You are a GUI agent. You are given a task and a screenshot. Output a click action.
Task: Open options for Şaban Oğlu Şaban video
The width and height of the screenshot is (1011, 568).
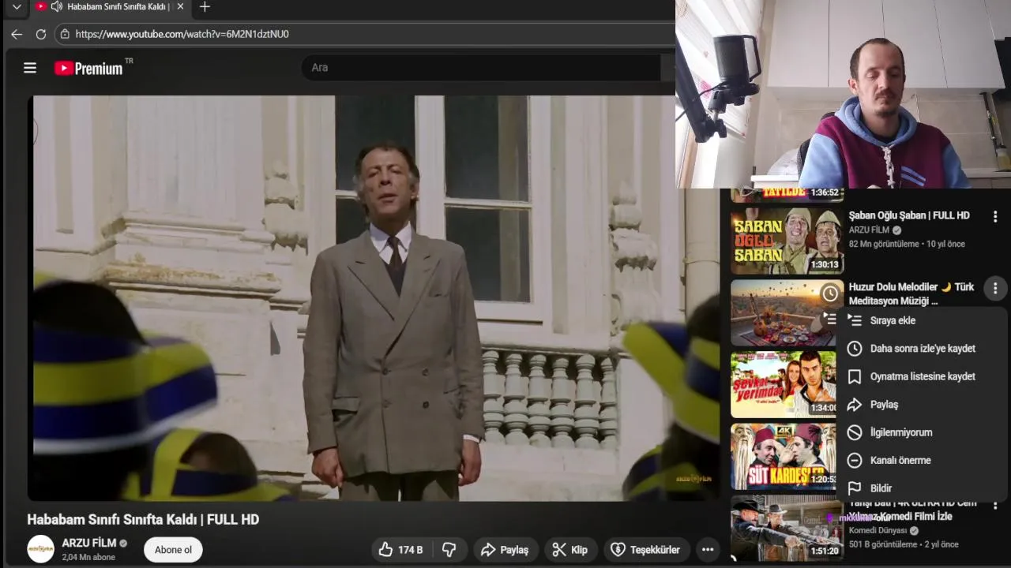point(995,216)
